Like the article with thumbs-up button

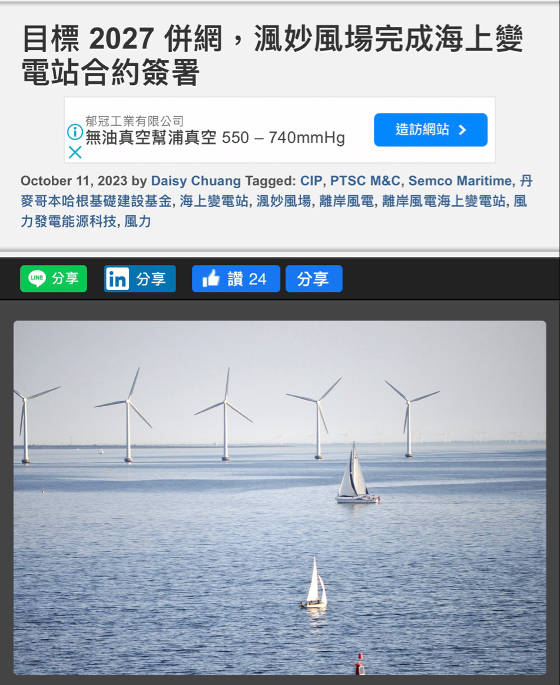[x=236, y=279]
